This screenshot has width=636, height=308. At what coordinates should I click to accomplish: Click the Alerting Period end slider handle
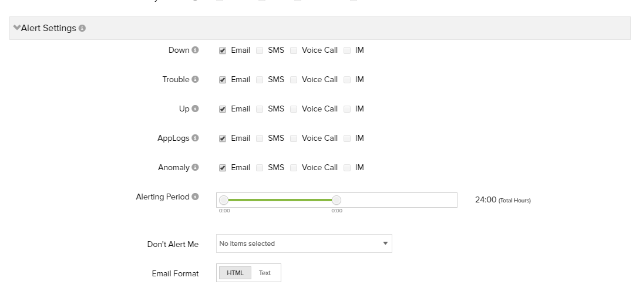coord(336,200)
